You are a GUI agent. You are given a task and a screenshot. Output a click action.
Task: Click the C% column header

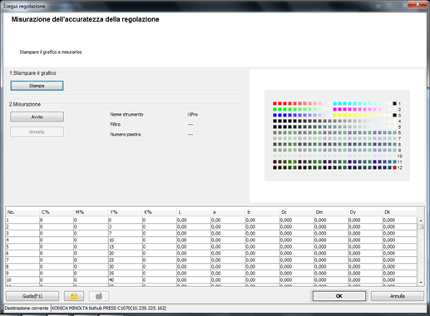[57, 212]
